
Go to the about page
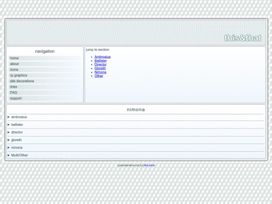coord(45,64)
